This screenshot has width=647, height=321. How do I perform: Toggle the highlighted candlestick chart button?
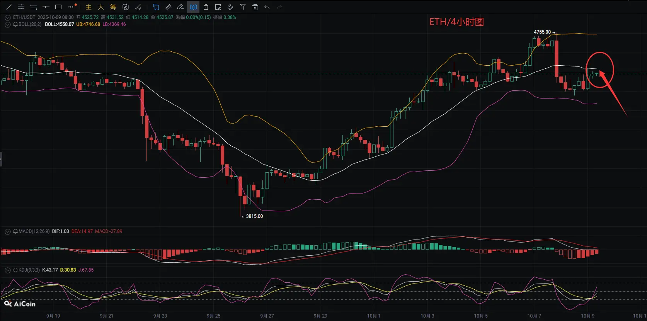[x=193, y=7]
